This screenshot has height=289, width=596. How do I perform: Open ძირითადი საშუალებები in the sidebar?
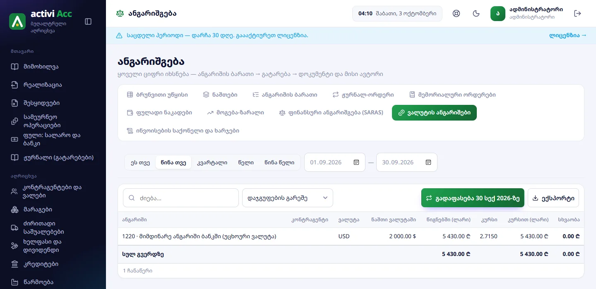pos(53,227)
